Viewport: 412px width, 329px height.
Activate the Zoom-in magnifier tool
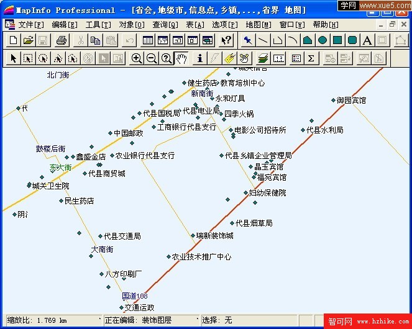pos(137,58)
